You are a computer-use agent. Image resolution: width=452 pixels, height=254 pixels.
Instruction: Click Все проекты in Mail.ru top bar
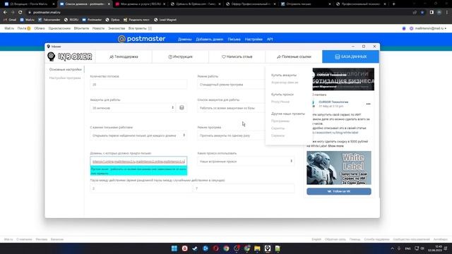tap(140, 28)
